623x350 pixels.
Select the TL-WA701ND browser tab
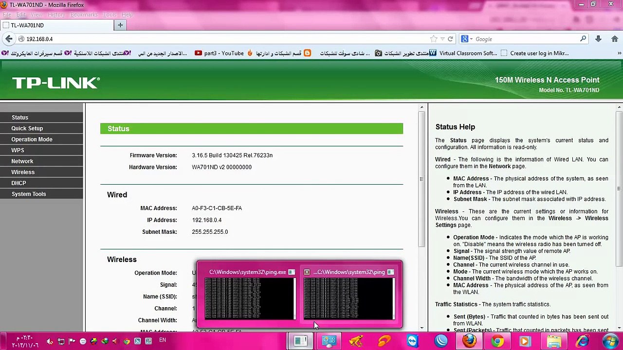coord(56,25)
